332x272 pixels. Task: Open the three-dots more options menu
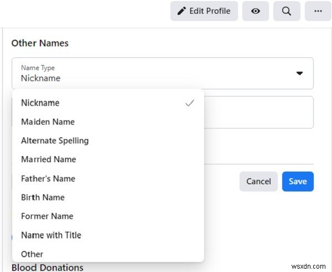click(318, 11)
